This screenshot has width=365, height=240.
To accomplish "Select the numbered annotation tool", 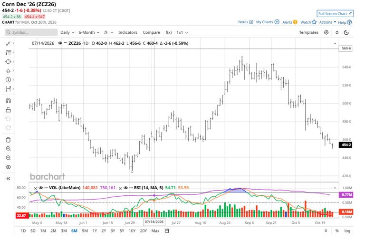I will click(x=8, y=80).
